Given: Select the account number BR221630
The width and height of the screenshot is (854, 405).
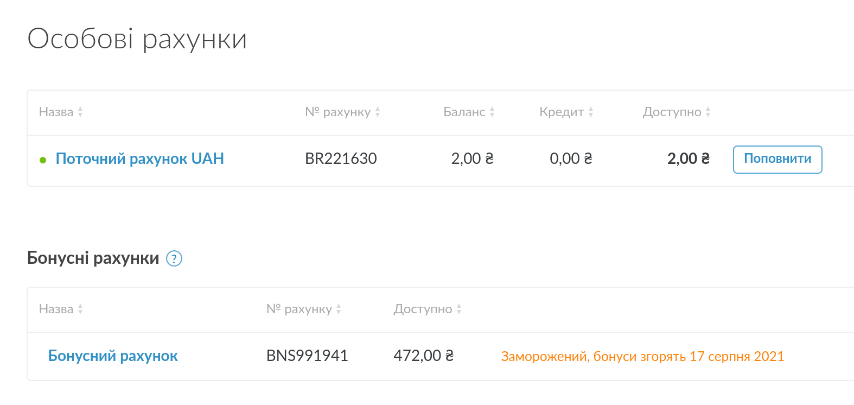Looking at the screenshot, I should click(x=341, y=159).
